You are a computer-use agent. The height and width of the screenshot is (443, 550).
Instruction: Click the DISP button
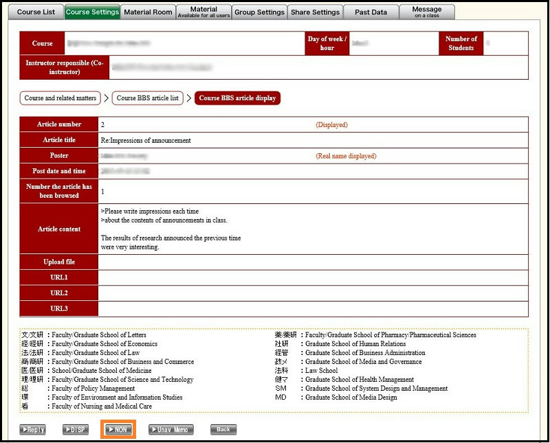pyautogui.click(x=76, y=430)
